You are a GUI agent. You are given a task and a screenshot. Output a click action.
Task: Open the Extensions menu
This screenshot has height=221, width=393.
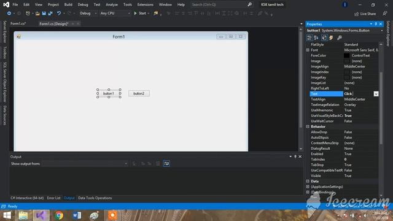pyautogui.click(x=146, y=4)
